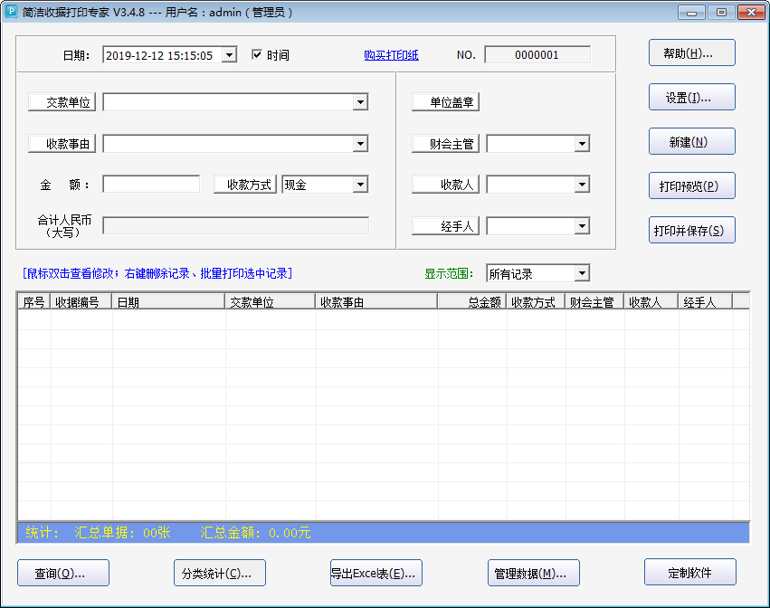Image resolution: width=770 pixels, height=608 pixels.
Task: Click the blue hint text about 鼠标双击查看修改
Action: pos(157,273)
